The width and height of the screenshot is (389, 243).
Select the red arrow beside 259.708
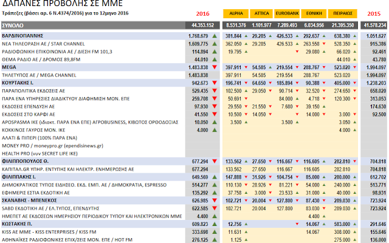[x=215, y=98]
